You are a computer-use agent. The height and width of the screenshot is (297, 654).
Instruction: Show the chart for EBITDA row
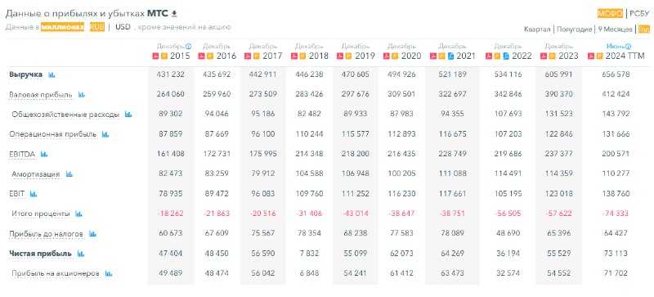point(44,154)
